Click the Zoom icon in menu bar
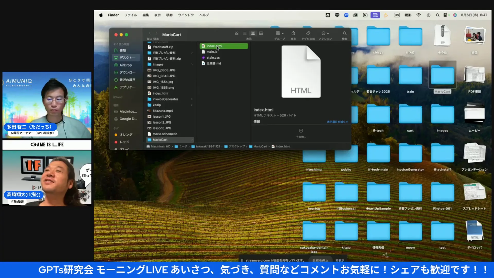This screenshot has width=494, height=278. point(346,15)
